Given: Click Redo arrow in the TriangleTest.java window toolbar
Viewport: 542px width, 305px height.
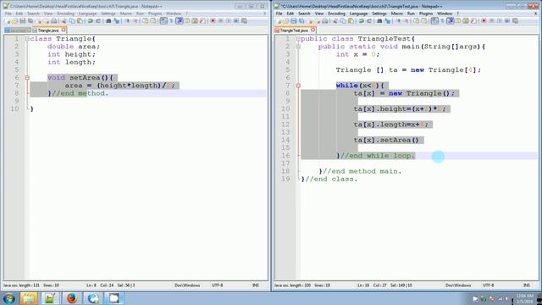Looking at the screenshot, I should [369, 21].
